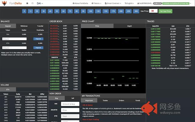Select the WTC token in the Volume list
Screen dimensions: 195x122
click(x=6, y=110)
